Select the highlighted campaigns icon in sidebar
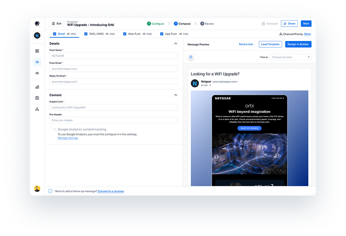The height and width of the screenshot is (236, 346). point(37,62)
